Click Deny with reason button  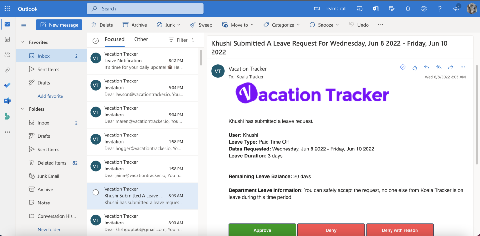(400, 230)
